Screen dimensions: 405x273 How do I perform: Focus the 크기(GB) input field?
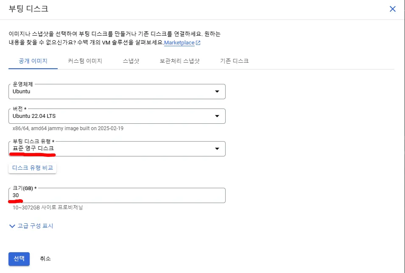[x=117, y=195]
